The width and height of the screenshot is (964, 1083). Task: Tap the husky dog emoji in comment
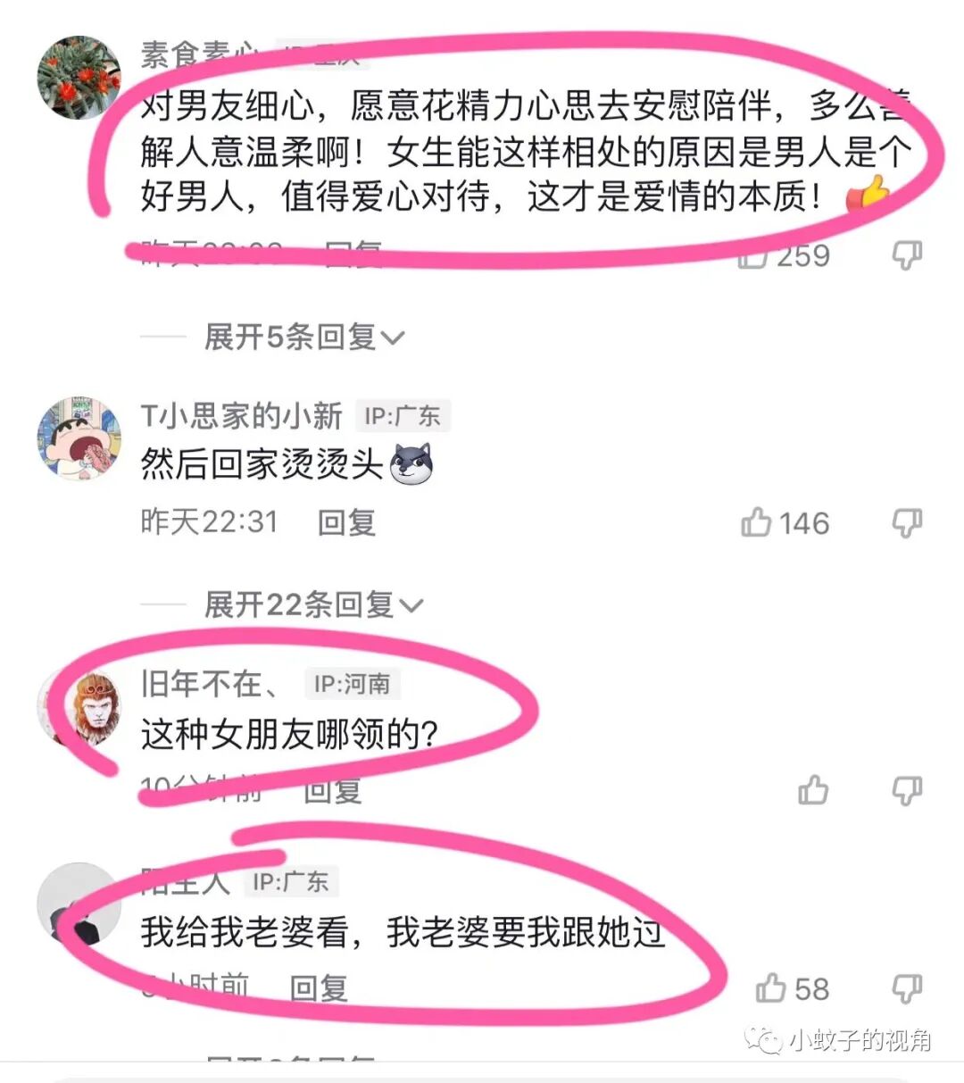click(411, 463)
